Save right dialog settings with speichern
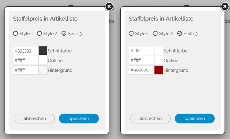This screenshot has height=139, width=230. 195,119
